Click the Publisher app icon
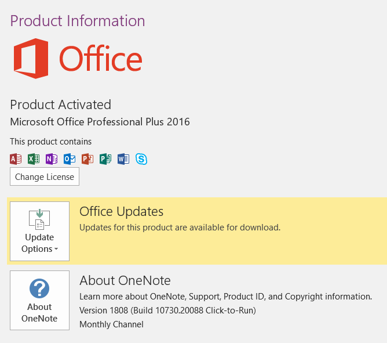 point(105,159)
